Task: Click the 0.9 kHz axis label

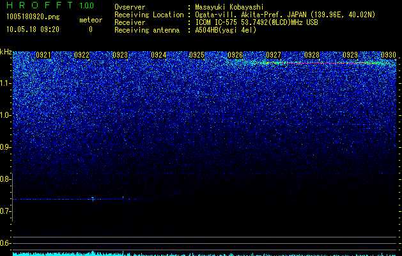Action: (x=6, y=147)
